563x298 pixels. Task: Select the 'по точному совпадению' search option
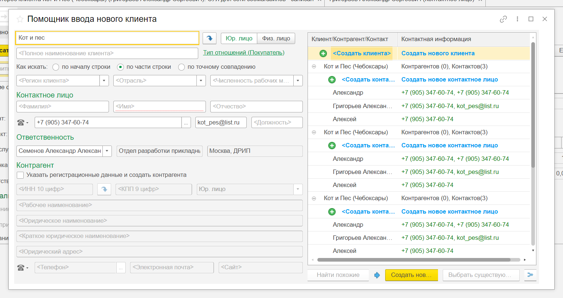point(181,67)
